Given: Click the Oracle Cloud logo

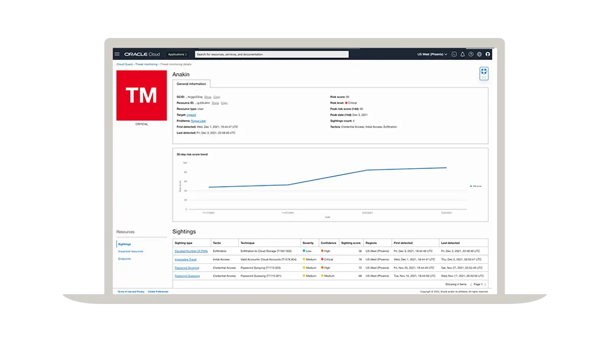Looking at the screenshot, I should (x=142, y=54).
